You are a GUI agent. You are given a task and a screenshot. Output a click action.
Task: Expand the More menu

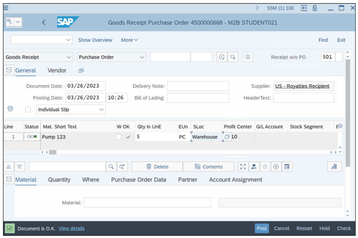[129, 40]
